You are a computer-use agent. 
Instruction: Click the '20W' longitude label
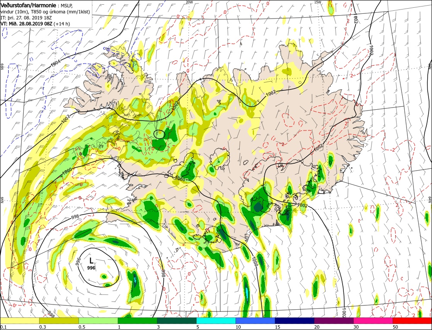(189, 2)
